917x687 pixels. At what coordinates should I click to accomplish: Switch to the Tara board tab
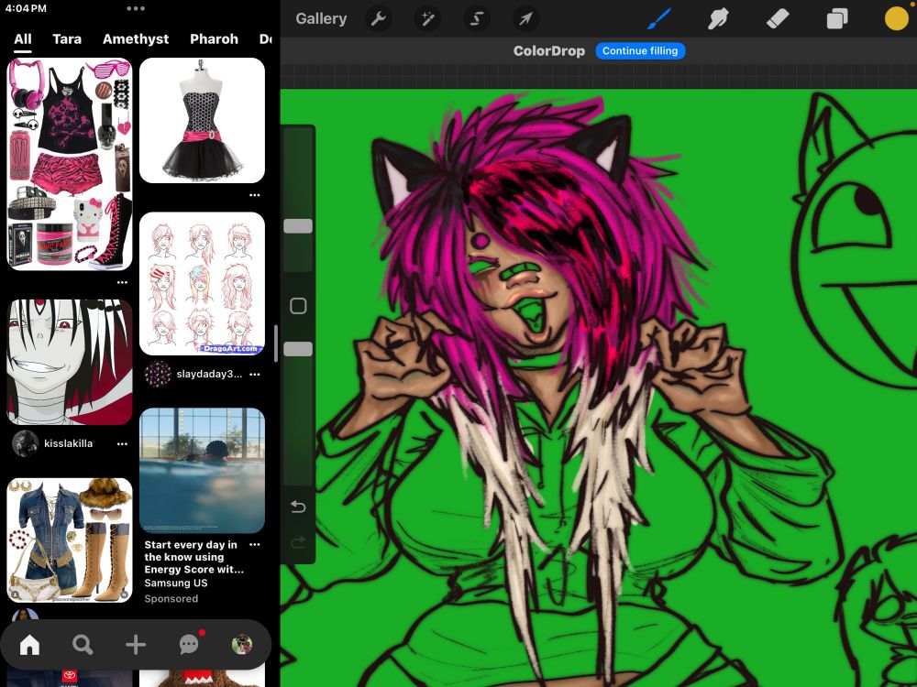pos(67,39)
